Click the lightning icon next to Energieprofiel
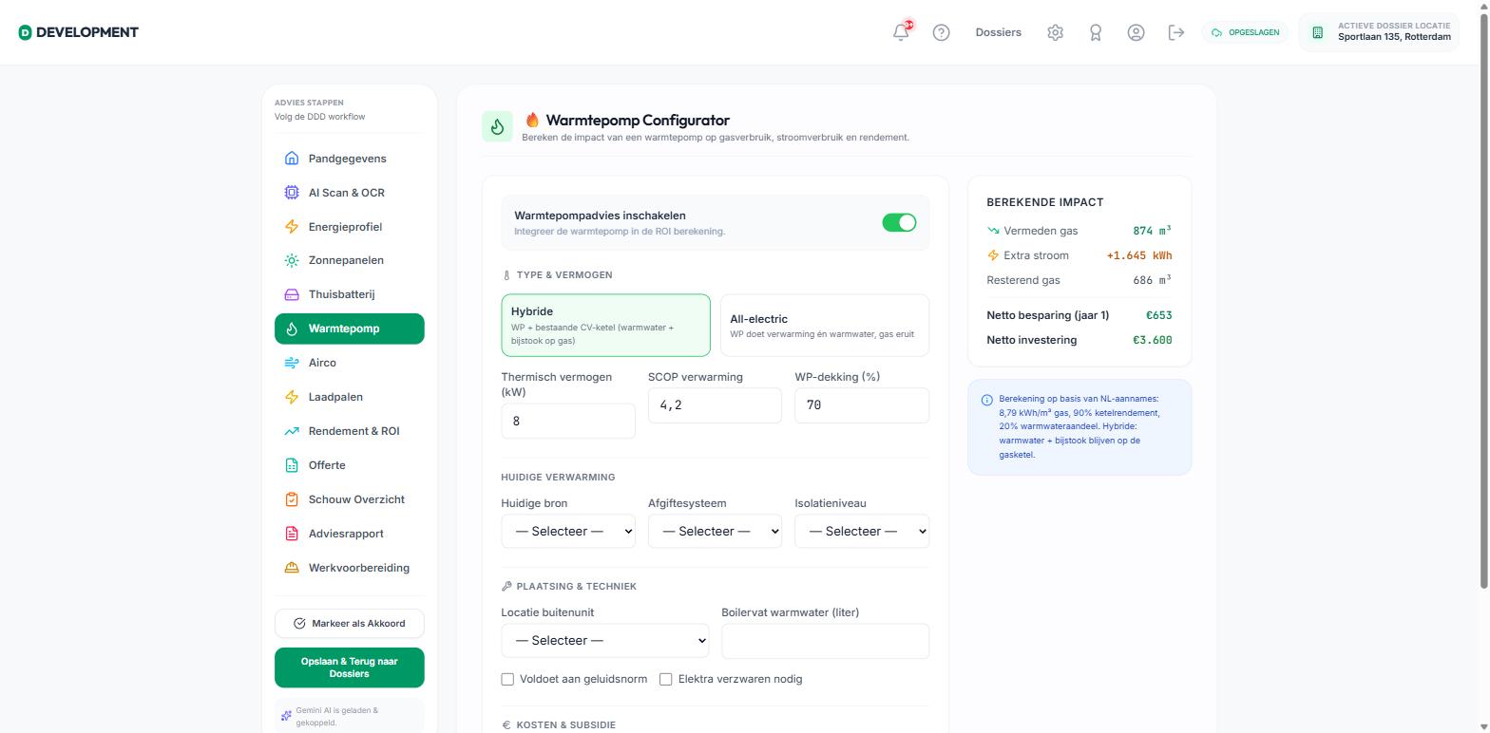This screenshot has width=1490, height=733. pyautogui.click(x=292, y=227)
